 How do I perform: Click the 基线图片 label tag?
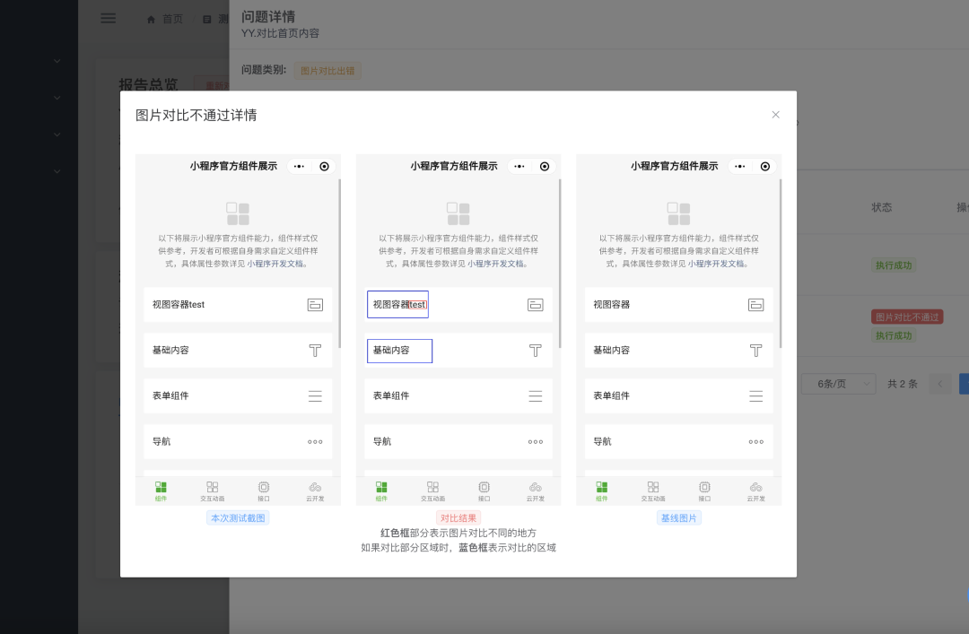[x=678, y=517]
